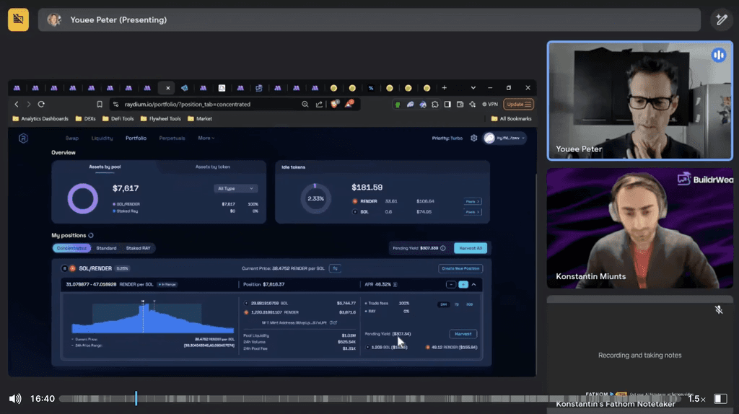Click the VPN button in the browser toolbar
The width and height of the screenshot is (739, 414).
click(x=490, y=104)
